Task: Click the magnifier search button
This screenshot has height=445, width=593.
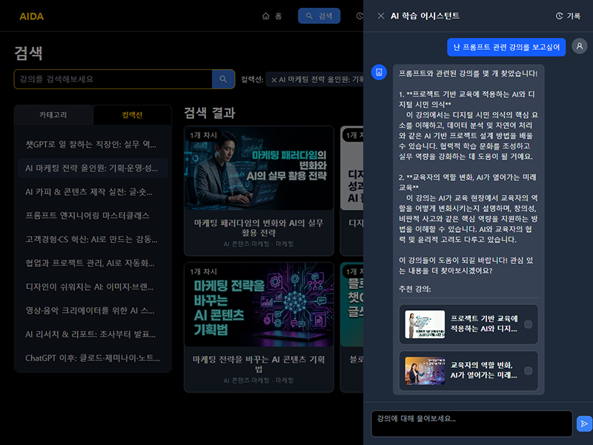Action: pyautogui.click(x=223, y=79)
